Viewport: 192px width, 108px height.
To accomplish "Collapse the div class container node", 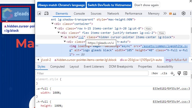I will pyautogui.click(x=52, y=24).
